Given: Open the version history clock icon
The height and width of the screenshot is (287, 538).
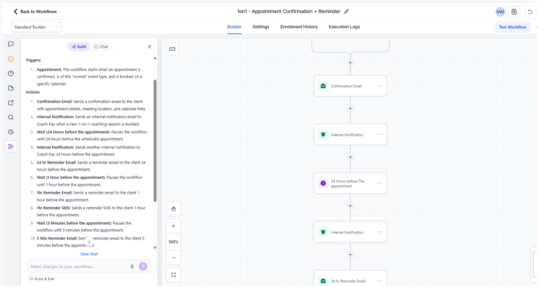Looking at the screenshot, I should click(11, 132).
